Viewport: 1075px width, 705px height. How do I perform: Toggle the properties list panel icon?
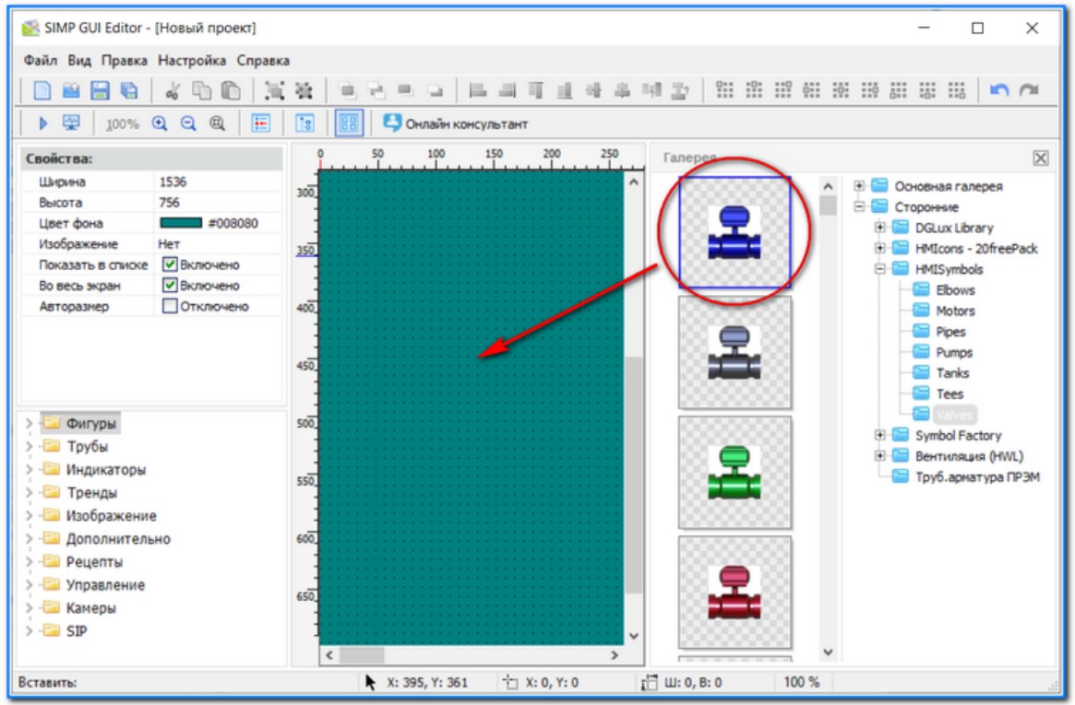tap(261, 123)
